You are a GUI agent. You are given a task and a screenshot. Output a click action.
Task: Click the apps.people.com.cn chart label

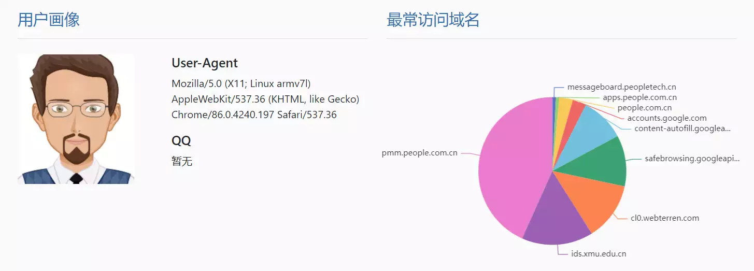(x=639, y=97)
